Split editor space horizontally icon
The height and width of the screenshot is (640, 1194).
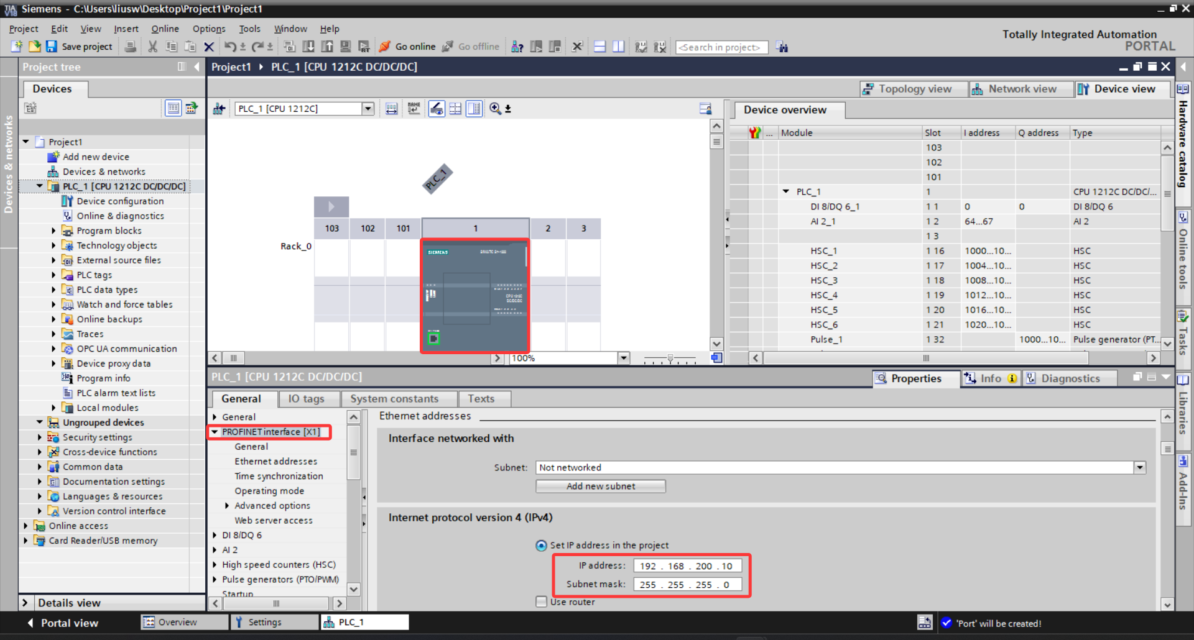[x=599, y=47]
